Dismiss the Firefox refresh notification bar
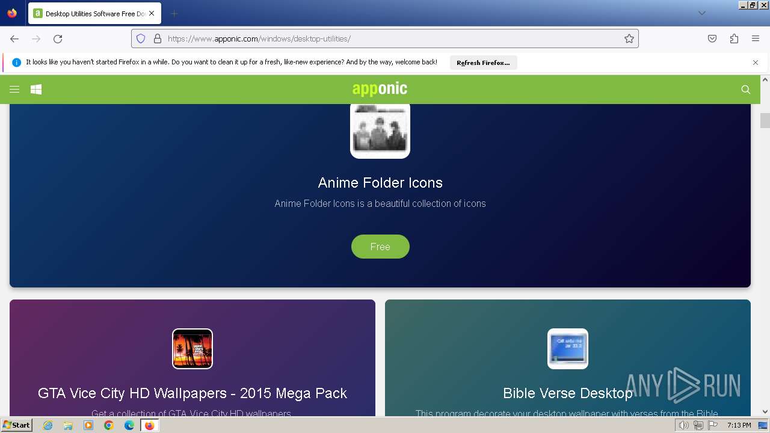This screenshot has height=433, width=770. tap(756, 63)
